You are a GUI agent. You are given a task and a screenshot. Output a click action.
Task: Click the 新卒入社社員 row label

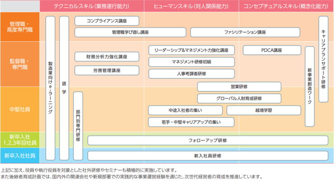19,156
